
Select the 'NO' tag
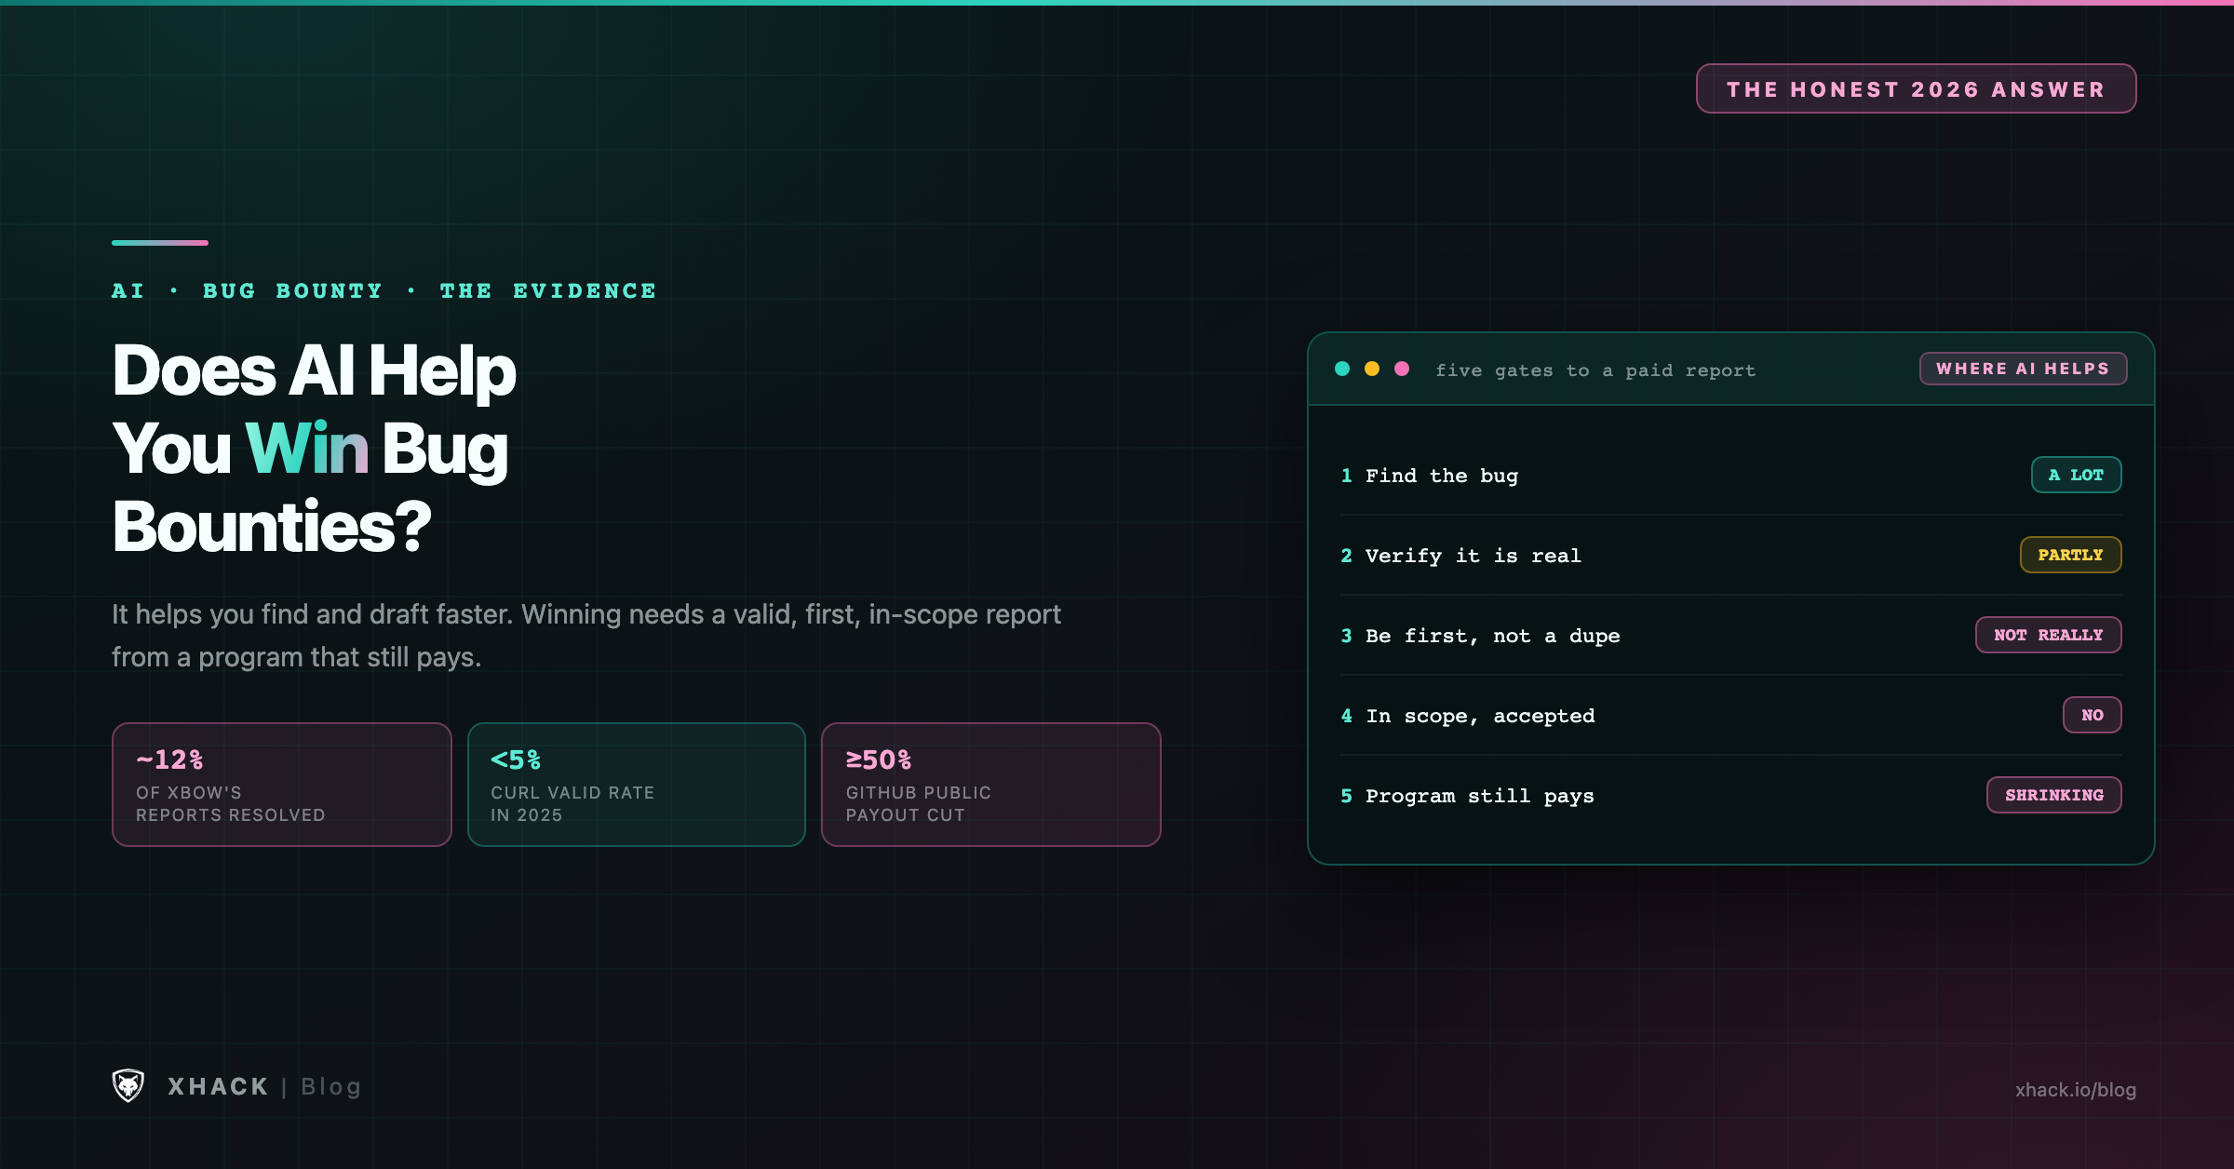[2092, 715]
